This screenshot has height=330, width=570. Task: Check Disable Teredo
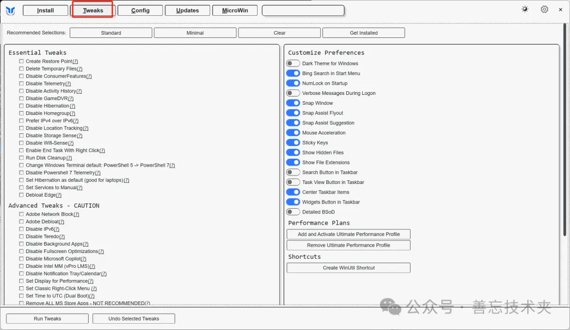tap(22, 236)
